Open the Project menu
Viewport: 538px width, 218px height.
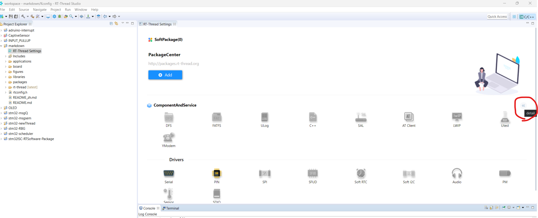tap(55, 10)
